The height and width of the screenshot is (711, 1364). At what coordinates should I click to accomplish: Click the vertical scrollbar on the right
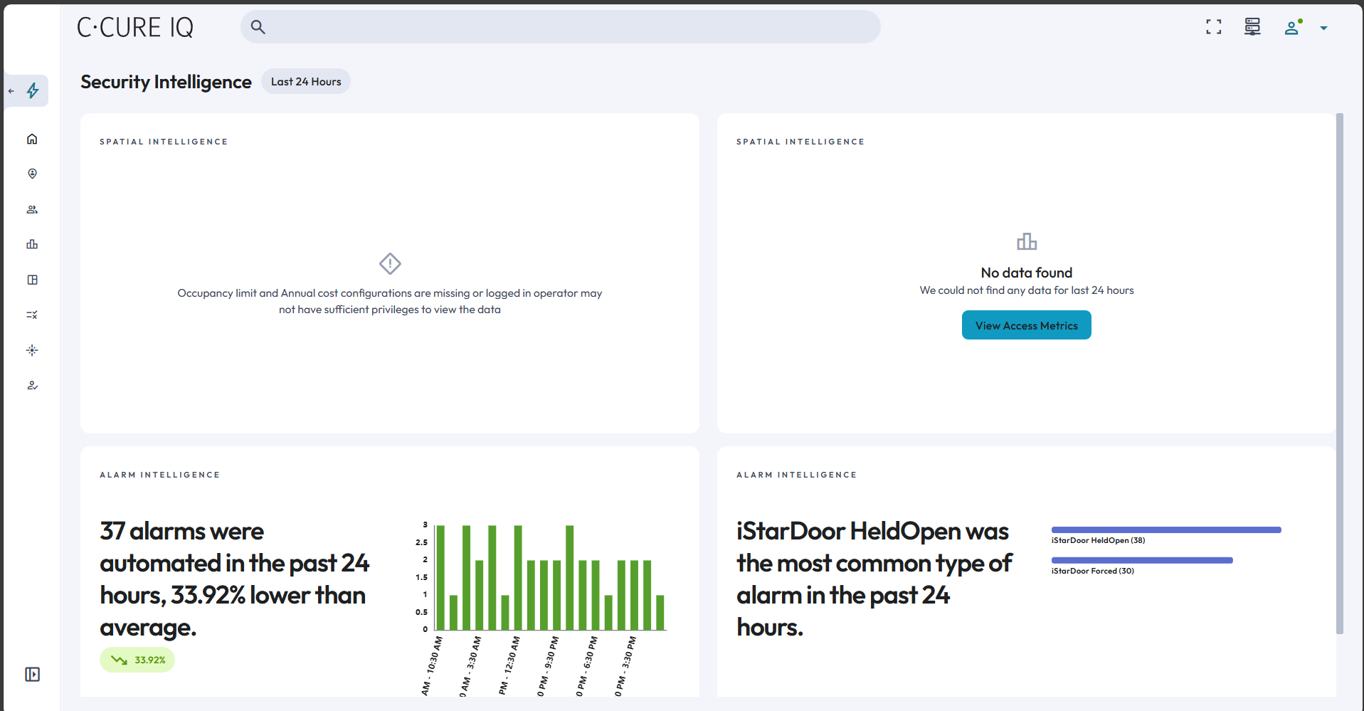click(x=1340, y=370)
